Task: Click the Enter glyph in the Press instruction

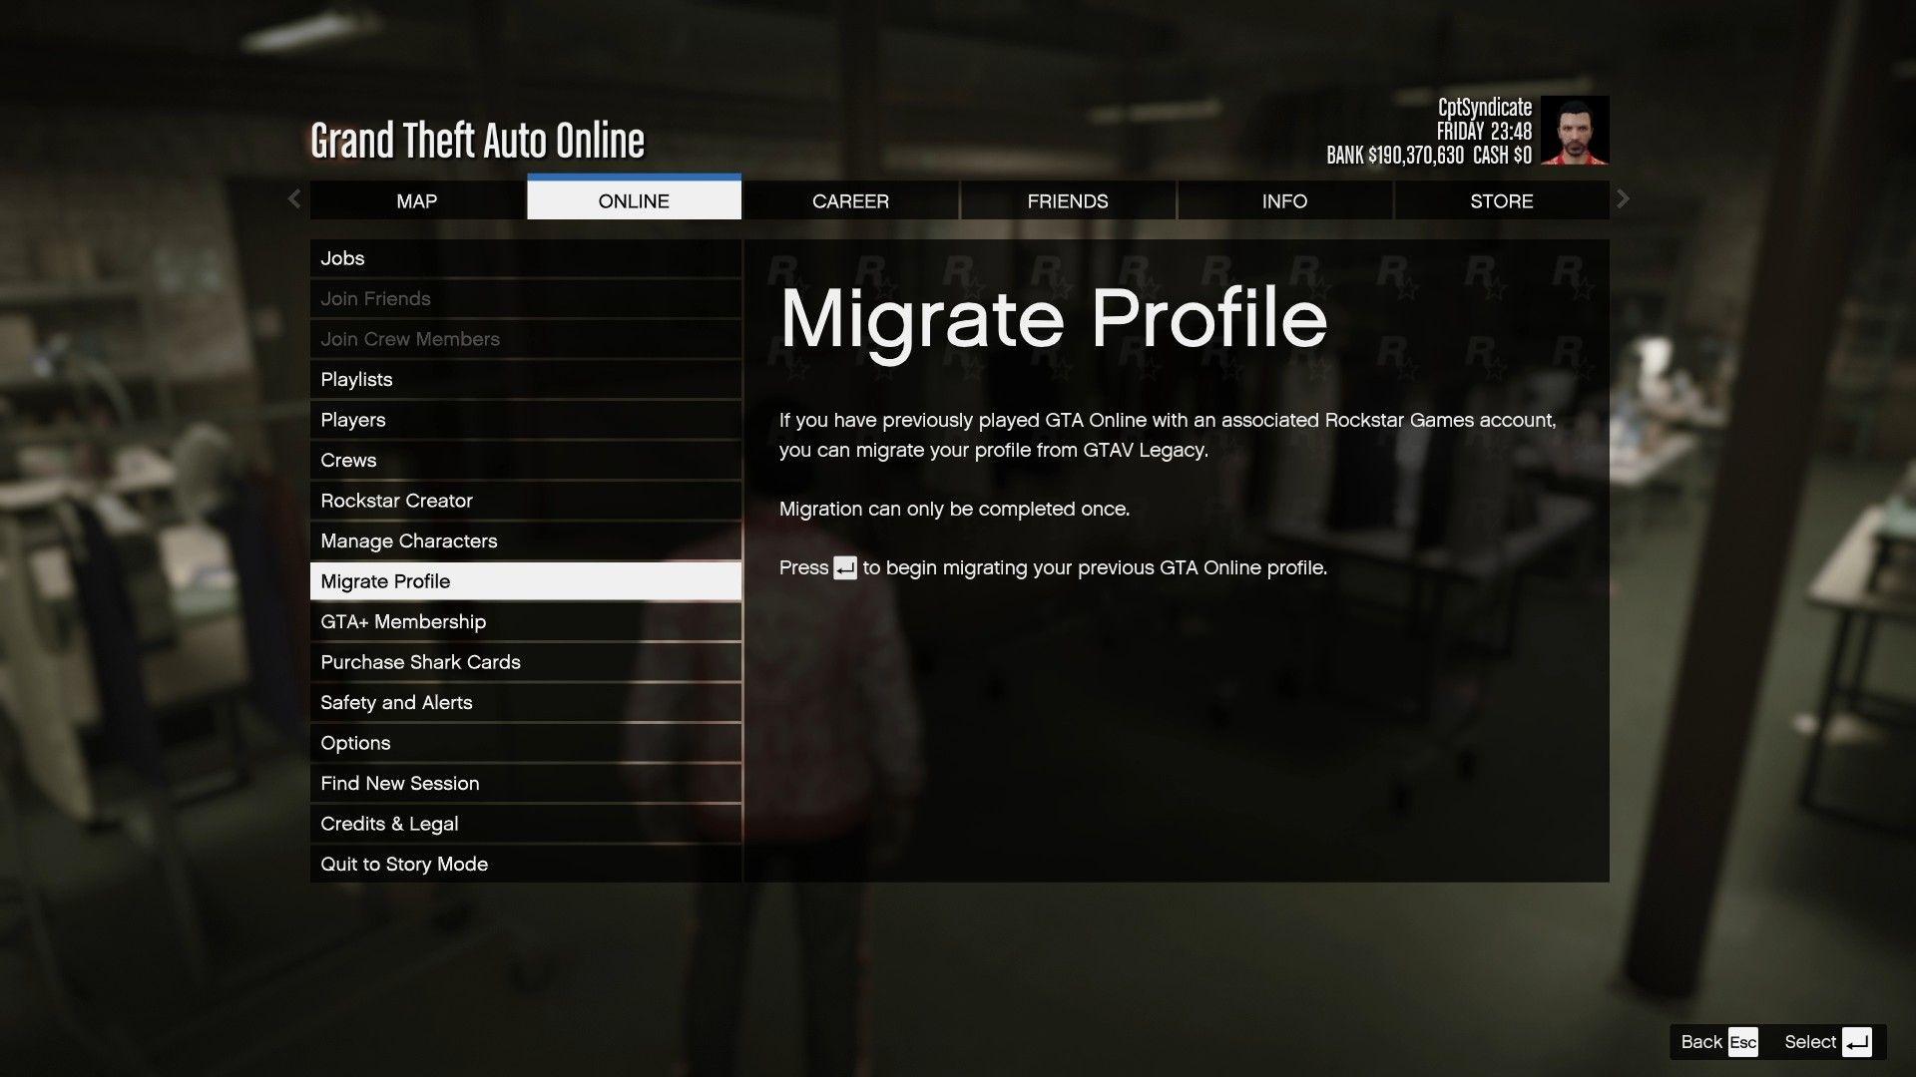Action: pyautogui.click(x=844, y=568)
